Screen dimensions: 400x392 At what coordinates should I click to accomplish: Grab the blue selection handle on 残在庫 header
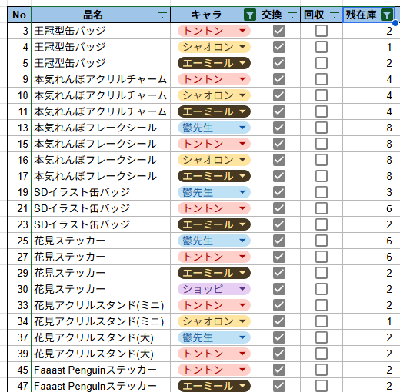[395, 23]
